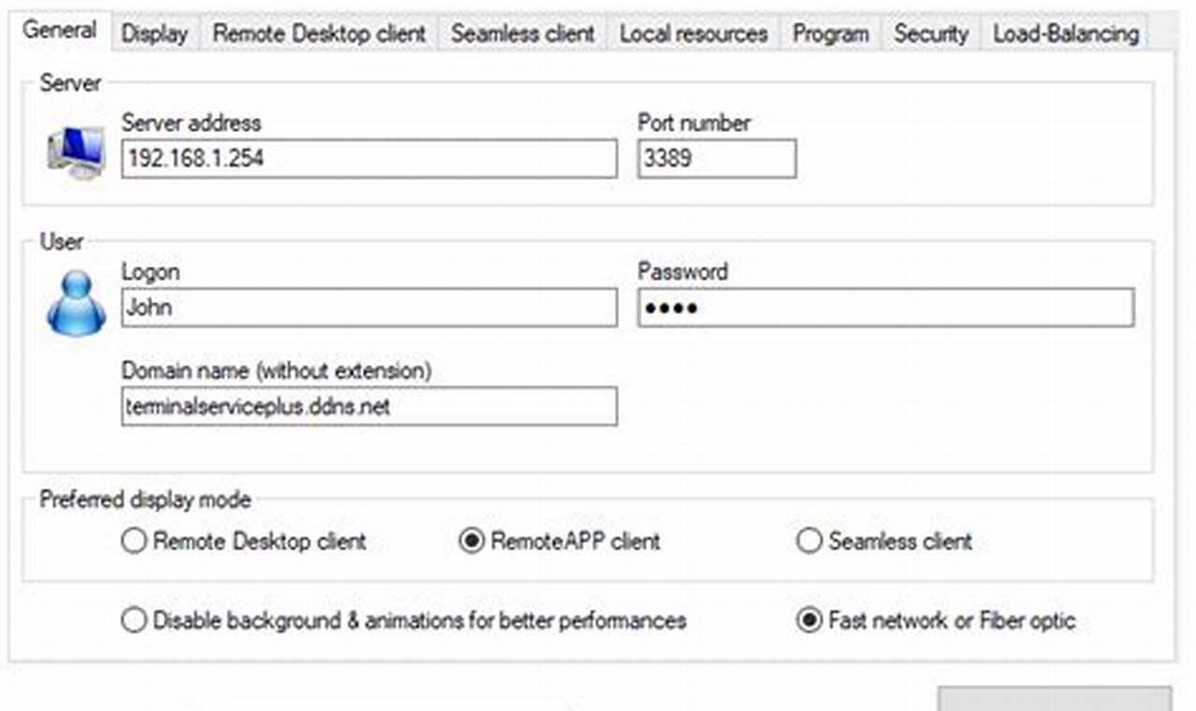The height and width of the screenshot is (711, 1196).
Task: Select the General tab
Action: point(61,29)
